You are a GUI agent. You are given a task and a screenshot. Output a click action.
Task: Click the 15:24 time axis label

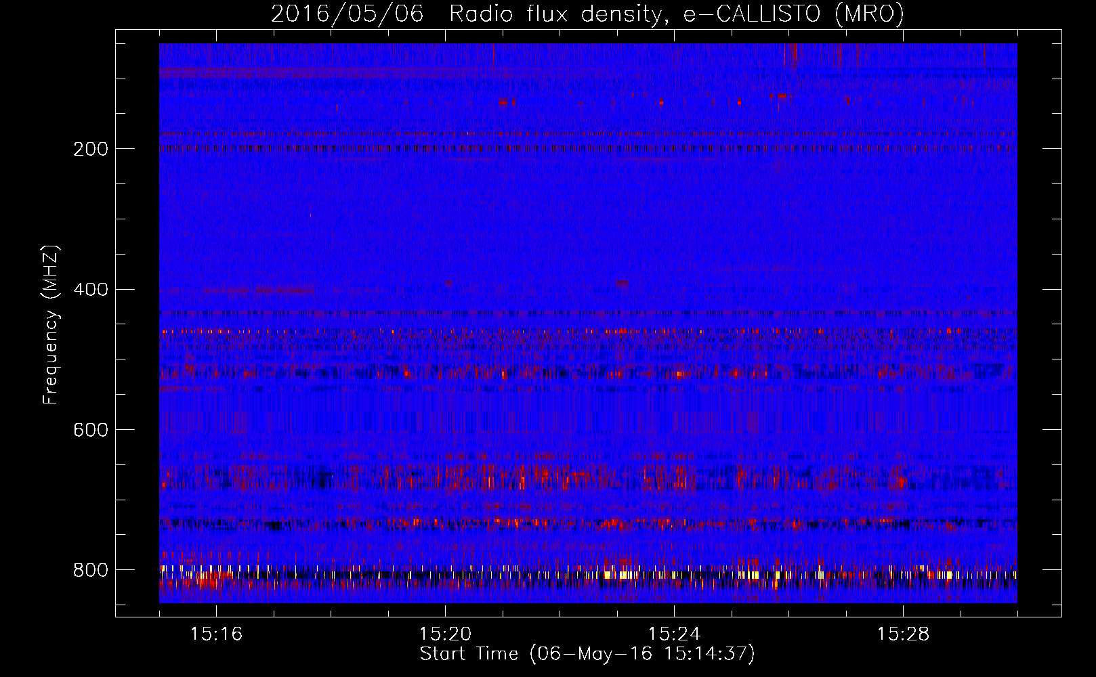coord(674,634)
